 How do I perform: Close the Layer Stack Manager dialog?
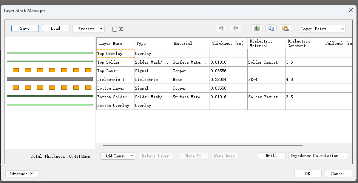351,10
